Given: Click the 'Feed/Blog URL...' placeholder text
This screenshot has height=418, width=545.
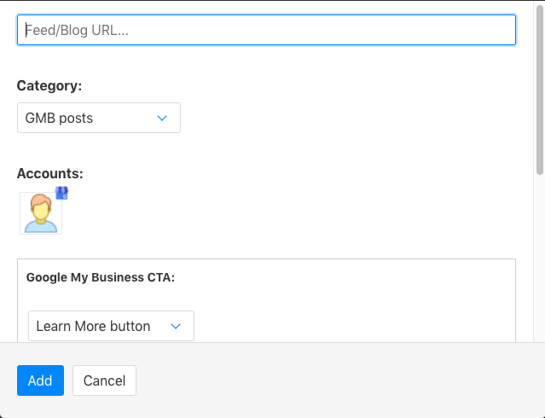Looking at the screenshot, I should (x=77, y=30).
